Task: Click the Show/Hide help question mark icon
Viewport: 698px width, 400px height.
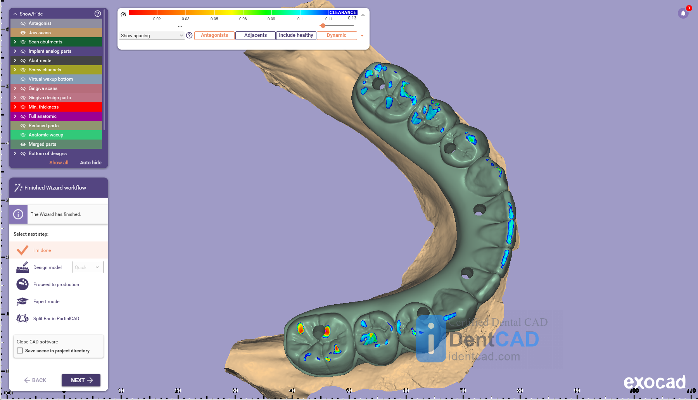Action: pos(98,14)
